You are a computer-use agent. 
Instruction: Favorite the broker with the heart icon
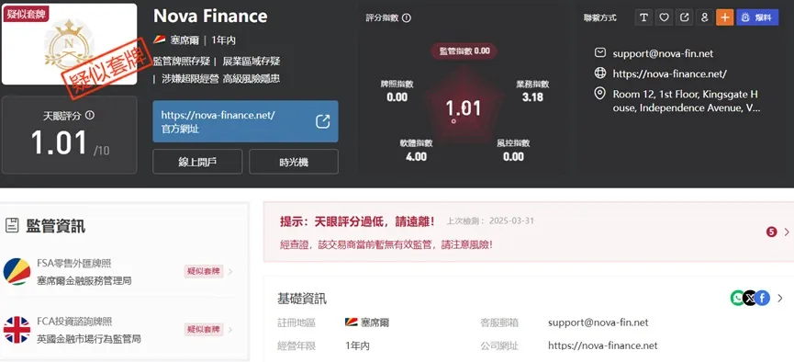click(664, 17)
